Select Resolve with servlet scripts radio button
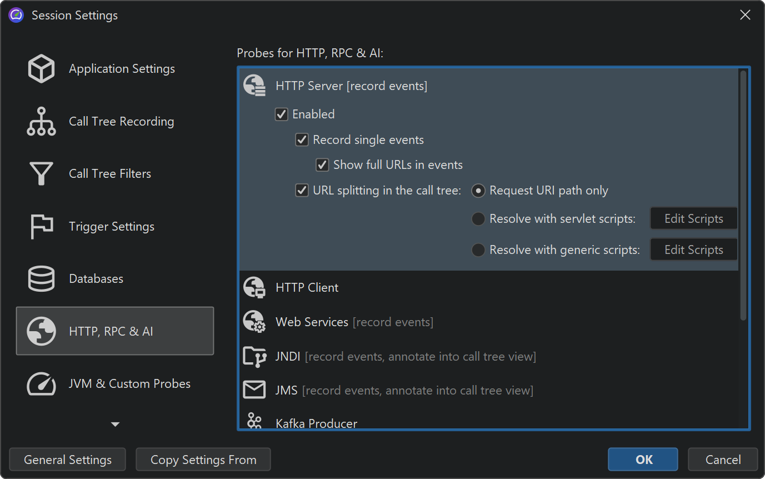765x479 pixels. [478, 219]
